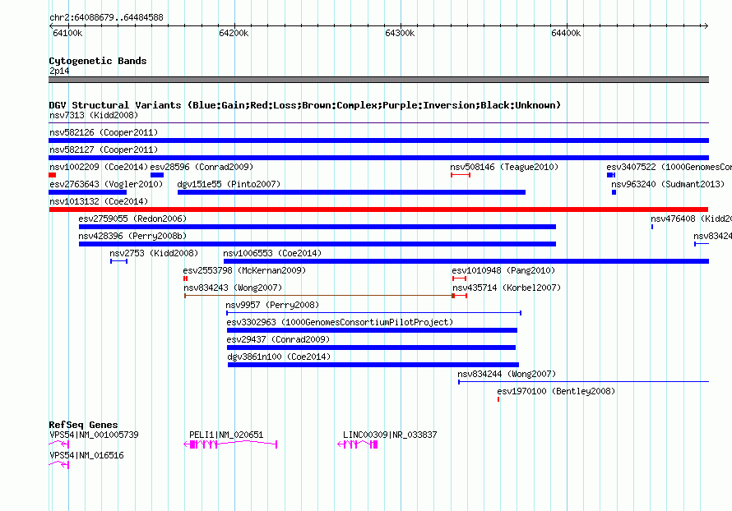The height and width of the screenshot is (511, 732).
Task: Click the esv3302963 label text
Action: coord(340,322)
